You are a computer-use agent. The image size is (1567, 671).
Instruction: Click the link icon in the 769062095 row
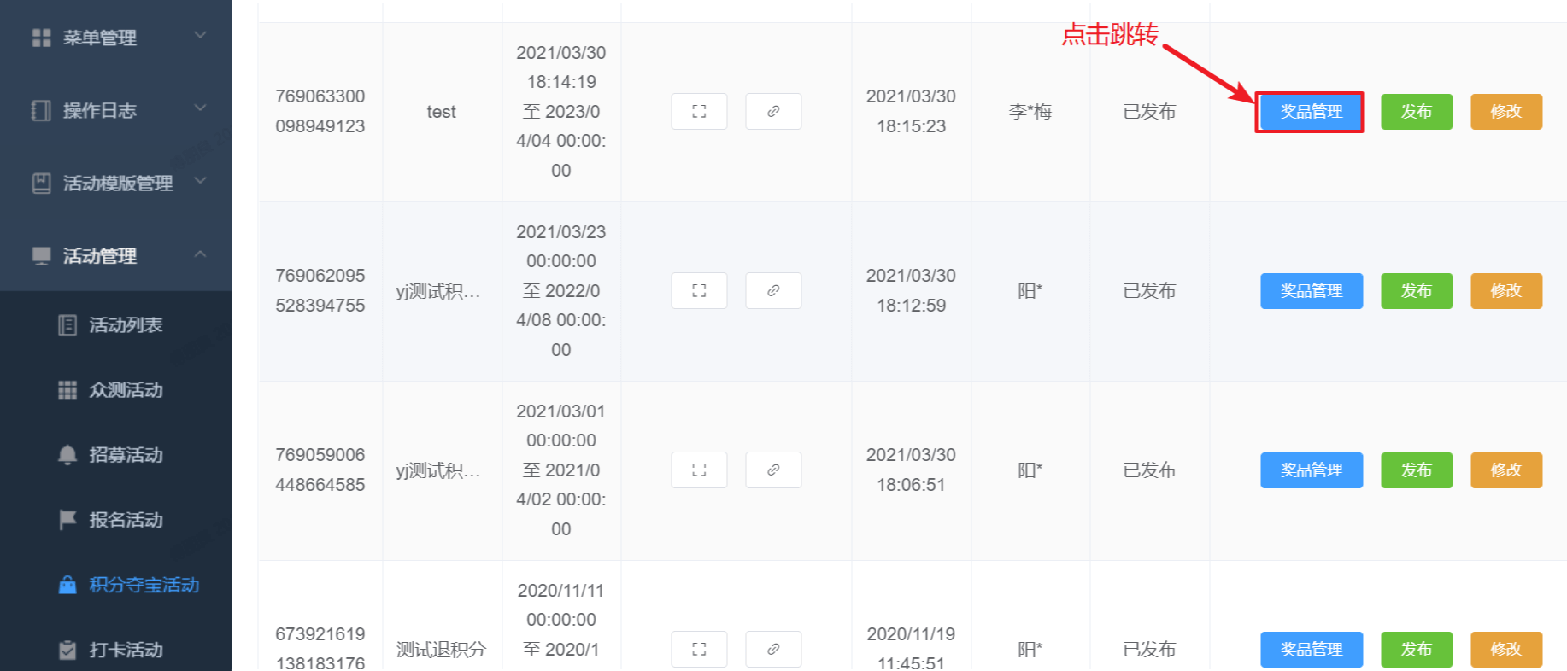(773, 291)
